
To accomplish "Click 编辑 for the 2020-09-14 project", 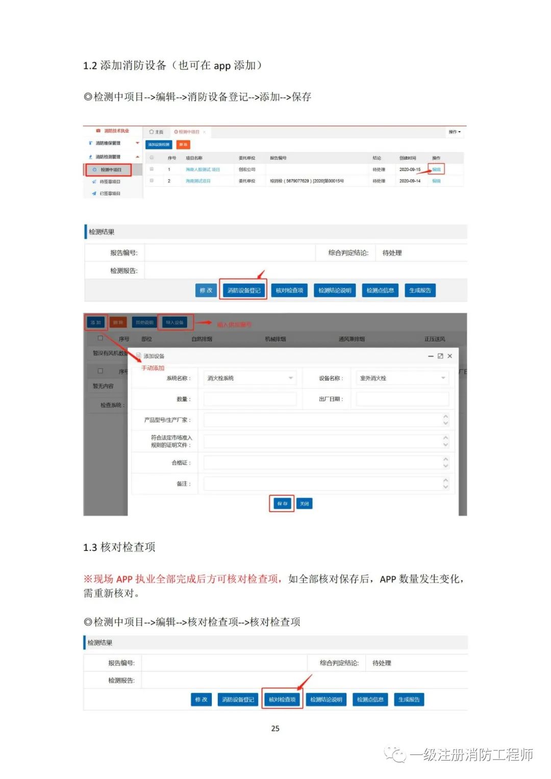I will tap(436, 181).
